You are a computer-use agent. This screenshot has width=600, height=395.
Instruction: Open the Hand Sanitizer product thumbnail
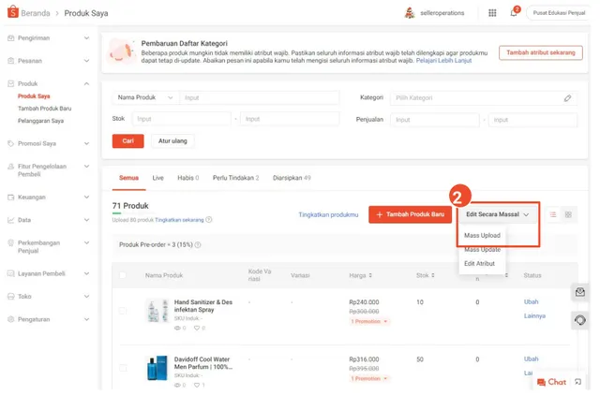click(157, 311)
